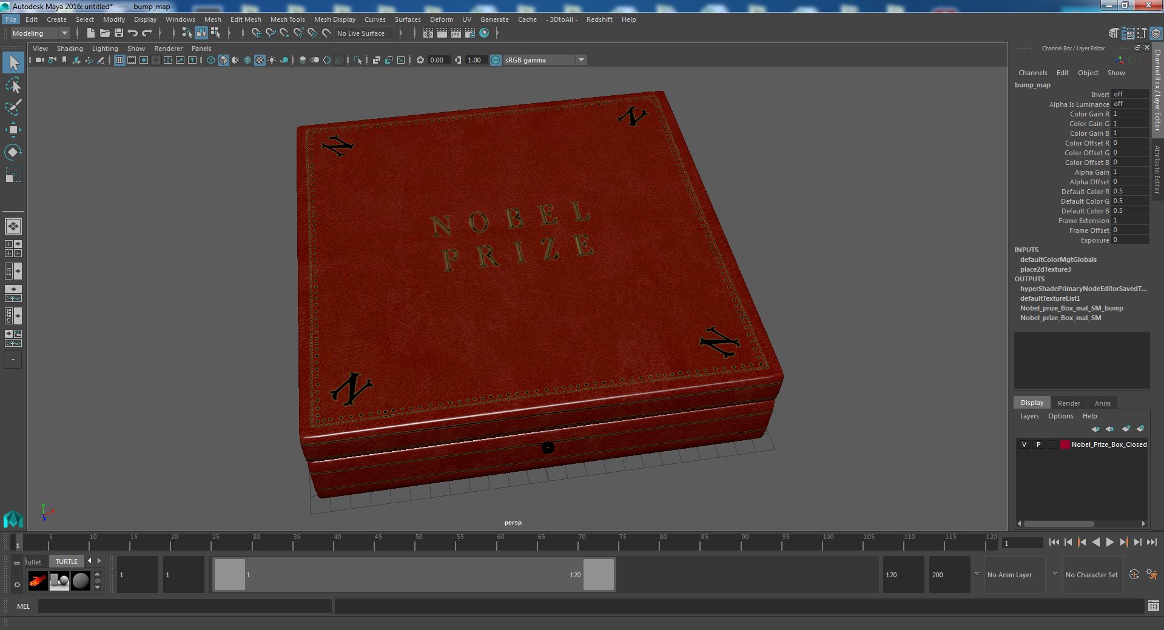This screenshot has height=630, width=1164.
Task: Activate the Scale tool
Action: [x=13, y=175]
